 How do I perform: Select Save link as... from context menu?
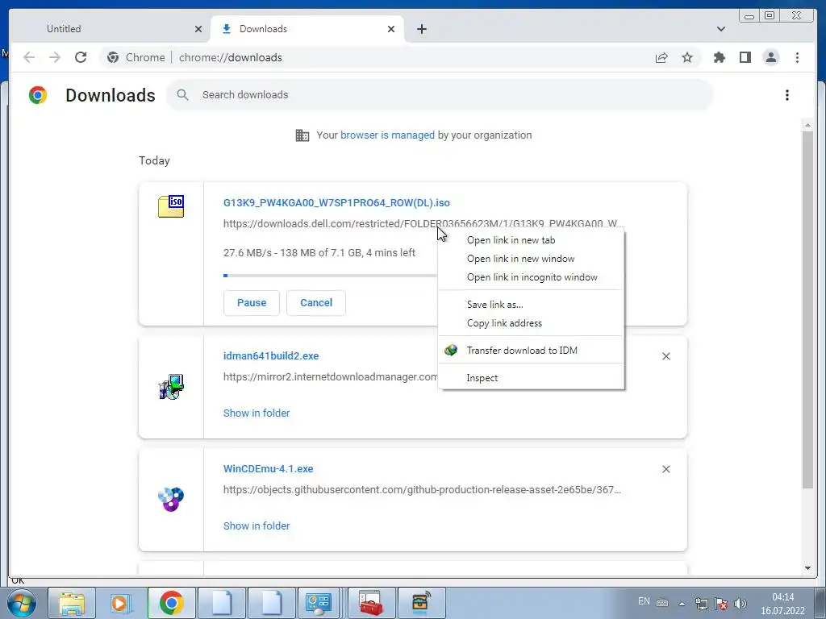pyautogui.click(x=531, y=305)
